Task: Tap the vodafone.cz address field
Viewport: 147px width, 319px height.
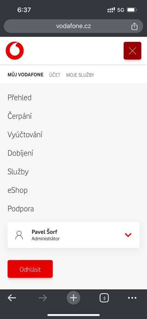Action: [x=73, y=26]
